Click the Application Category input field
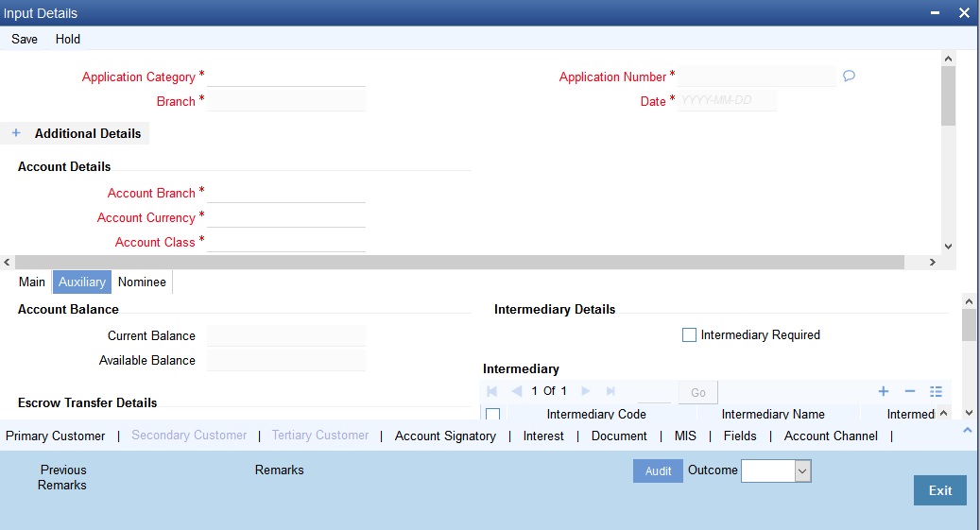This screenshot has height=530, width=980. coord(286,77)
